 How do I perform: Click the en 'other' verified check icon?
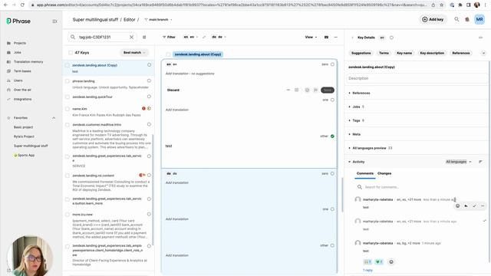tap(332, 136)
